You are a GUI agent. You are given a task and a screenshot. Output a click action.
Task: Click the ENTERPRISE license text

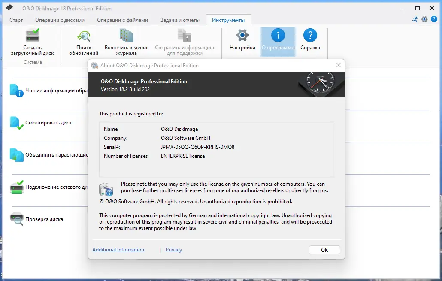183,156
